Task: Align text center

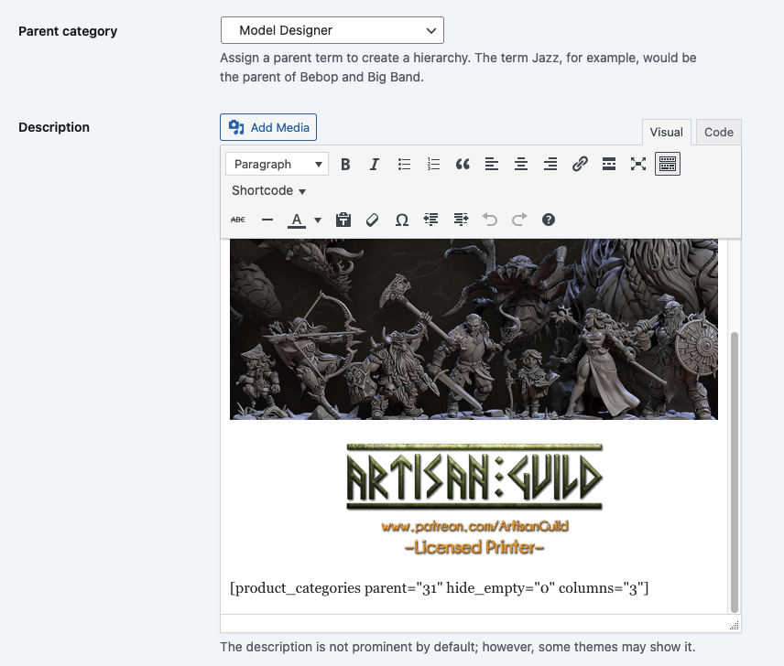Action: tap(521, 165)
